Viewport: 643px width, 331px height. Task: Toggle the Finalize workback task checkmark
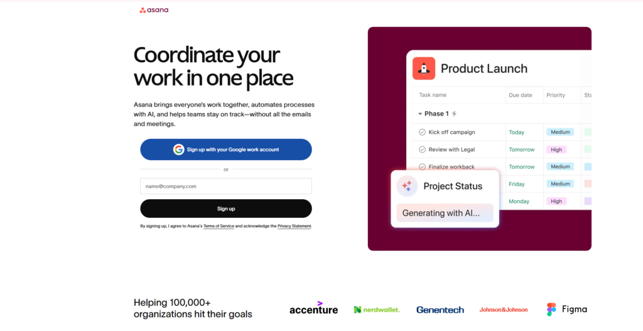(422, 166)
